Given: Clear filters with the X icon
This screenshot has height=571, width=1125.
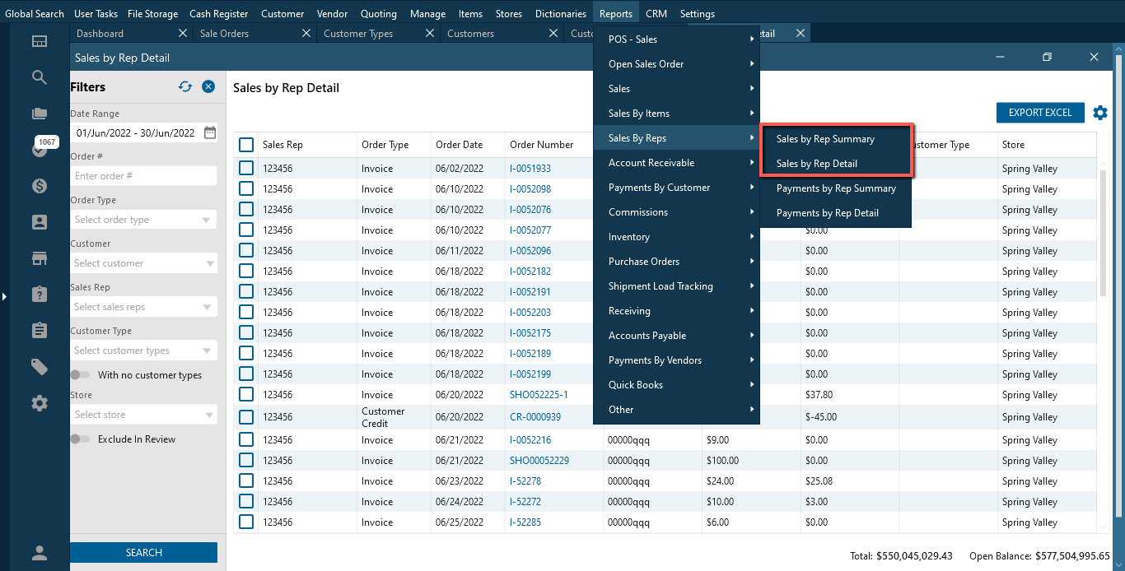Looking at the screenshot, I should click(208, 86).
